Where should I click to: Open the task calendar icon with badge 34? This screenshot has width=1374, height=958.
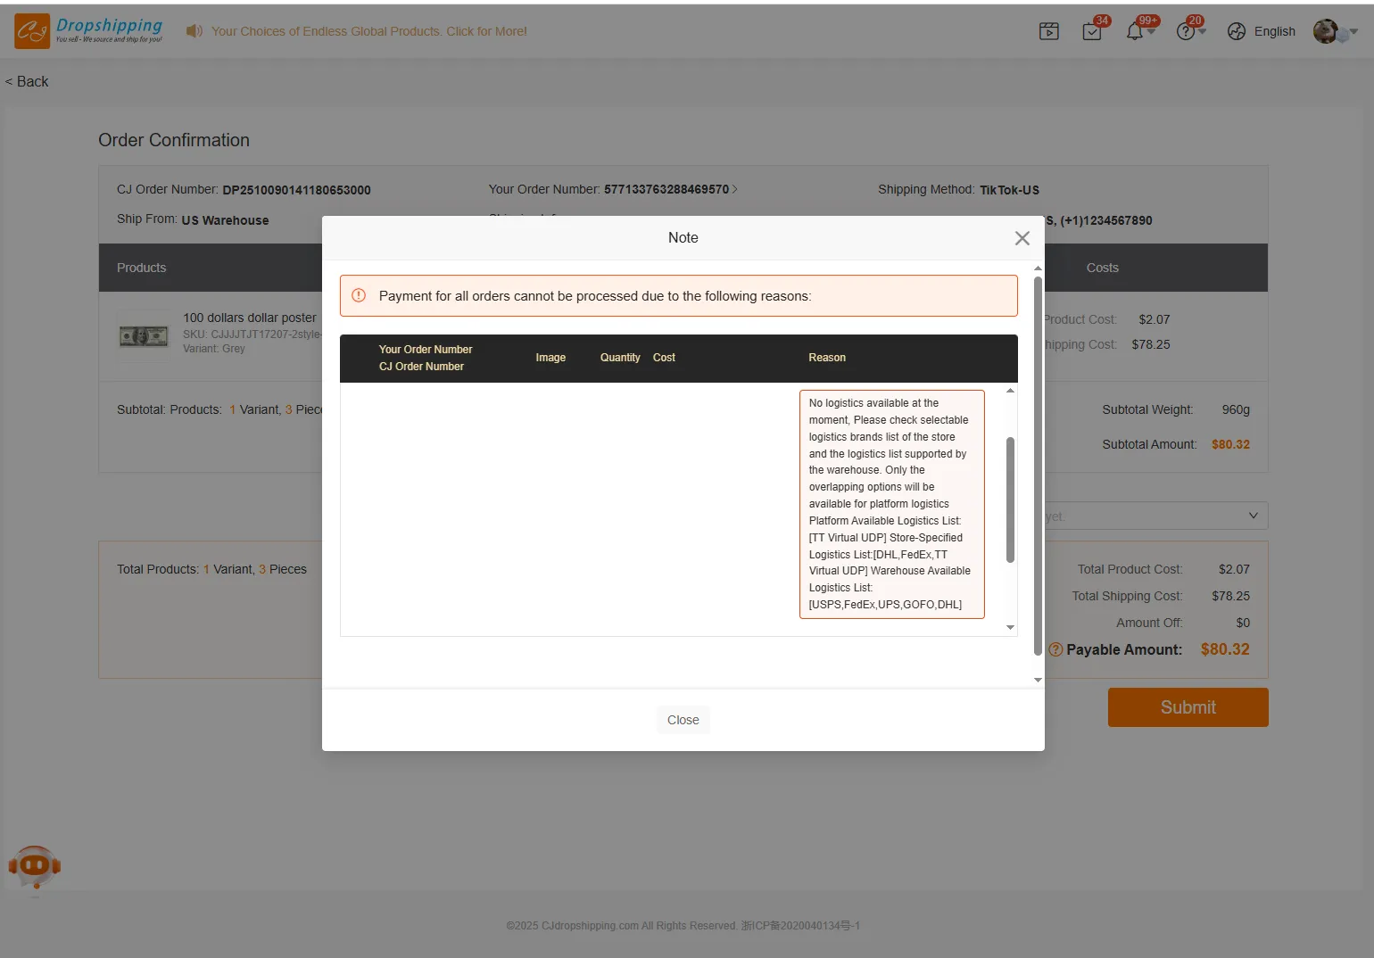(1092, 32)
